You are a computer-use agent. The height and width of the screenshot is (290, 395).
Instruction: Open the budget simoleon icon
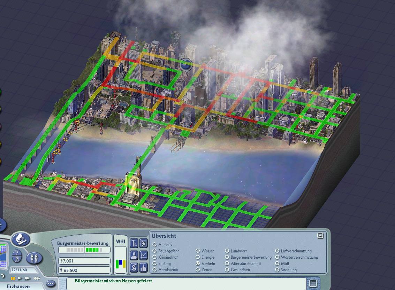[134, 267]
